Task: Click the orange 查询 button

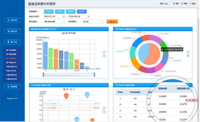Action: click(112, 21)
